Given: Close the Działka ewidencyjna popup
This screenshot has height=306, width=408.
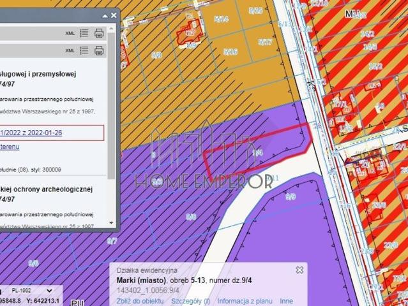Looking at the screenshot, I should click(x=299, y=270).
